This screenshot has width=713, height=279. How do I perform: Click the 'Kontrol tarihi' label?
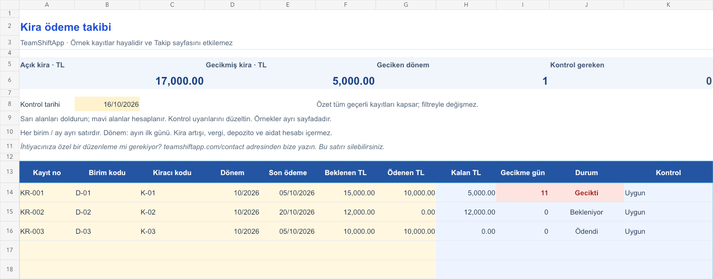click(40, 104)
